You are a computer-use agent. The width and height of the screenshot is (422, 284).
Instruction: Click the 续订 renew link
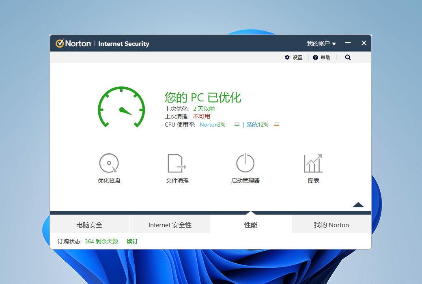tap(132, 241)
